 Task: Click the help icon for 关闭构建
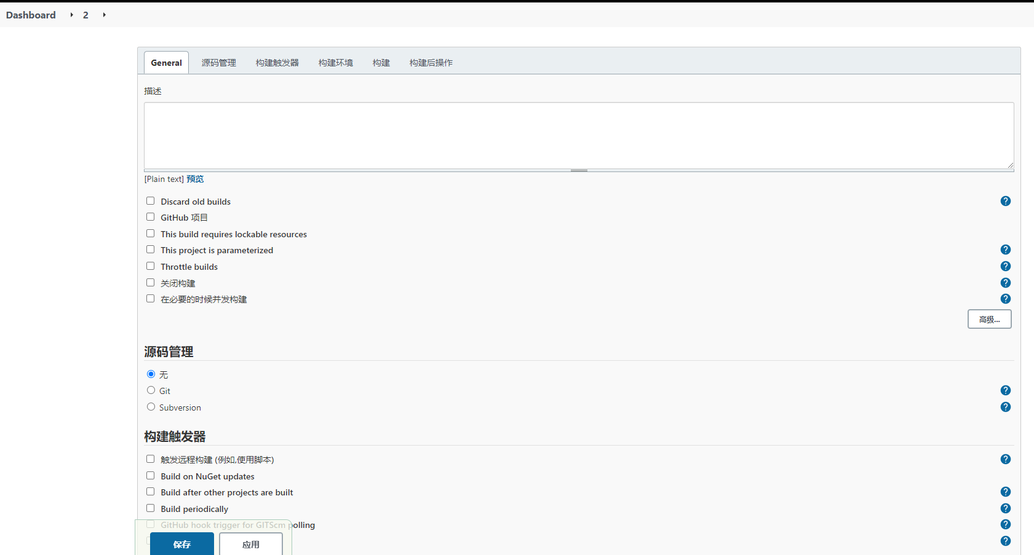point(1006,283)
